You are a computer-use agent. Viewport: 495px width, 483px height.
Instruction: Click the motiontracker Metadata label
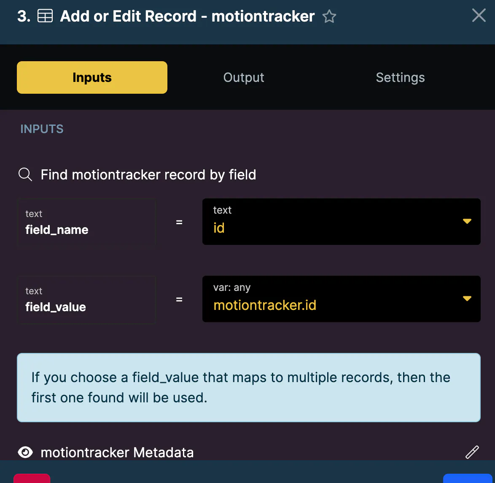click(117, 452)
